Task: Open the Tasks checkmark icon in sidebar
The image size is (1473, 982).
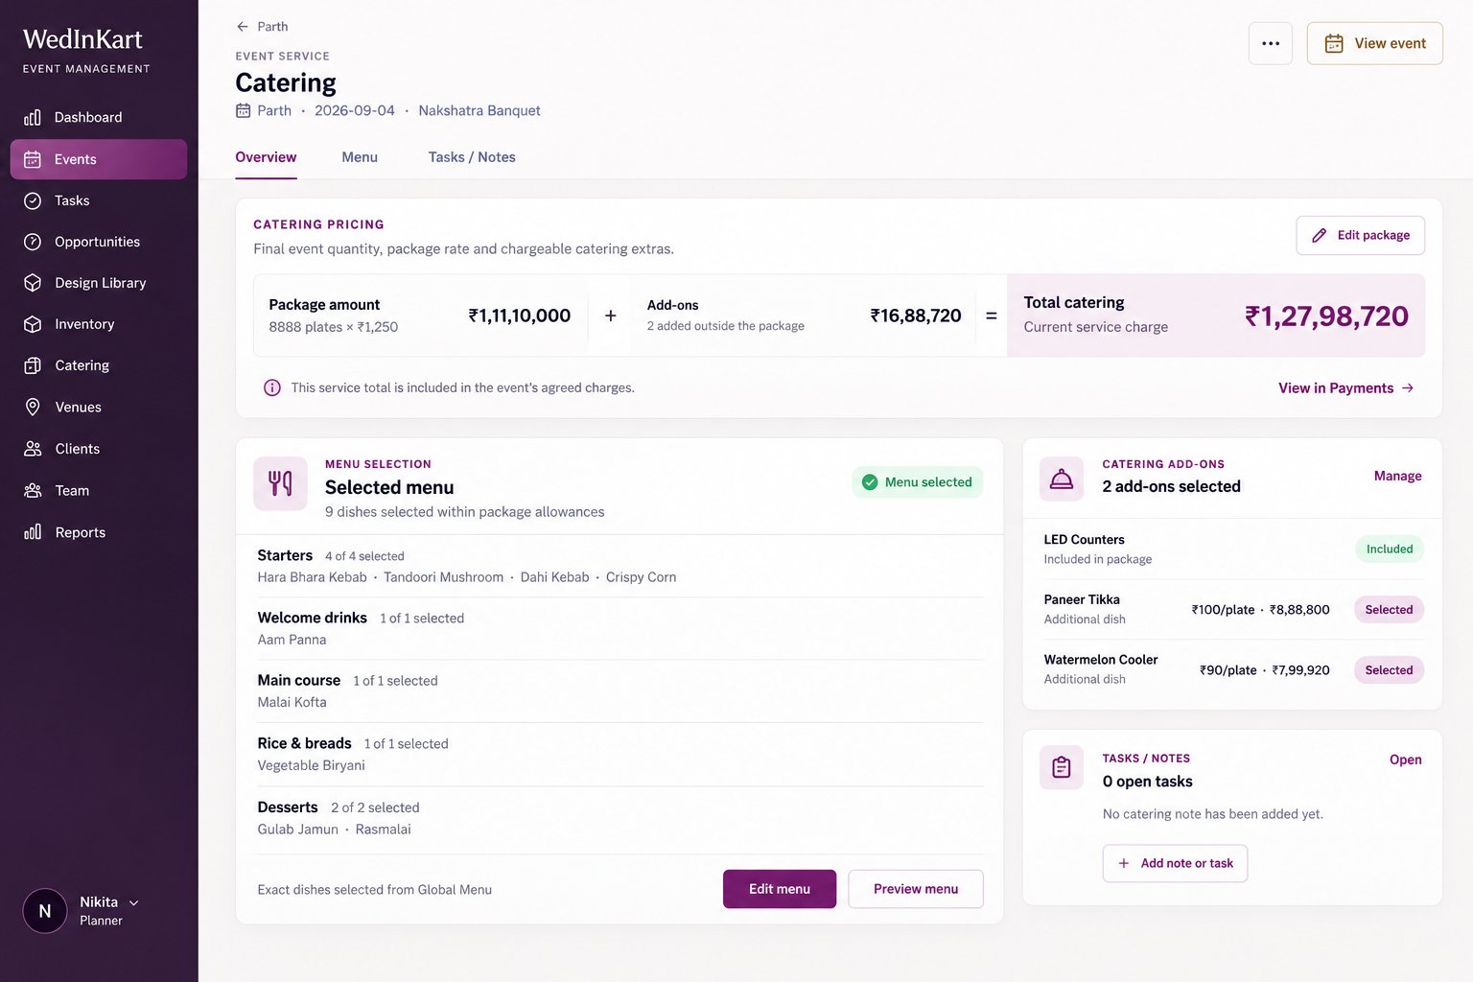Action: pos(33,200)
